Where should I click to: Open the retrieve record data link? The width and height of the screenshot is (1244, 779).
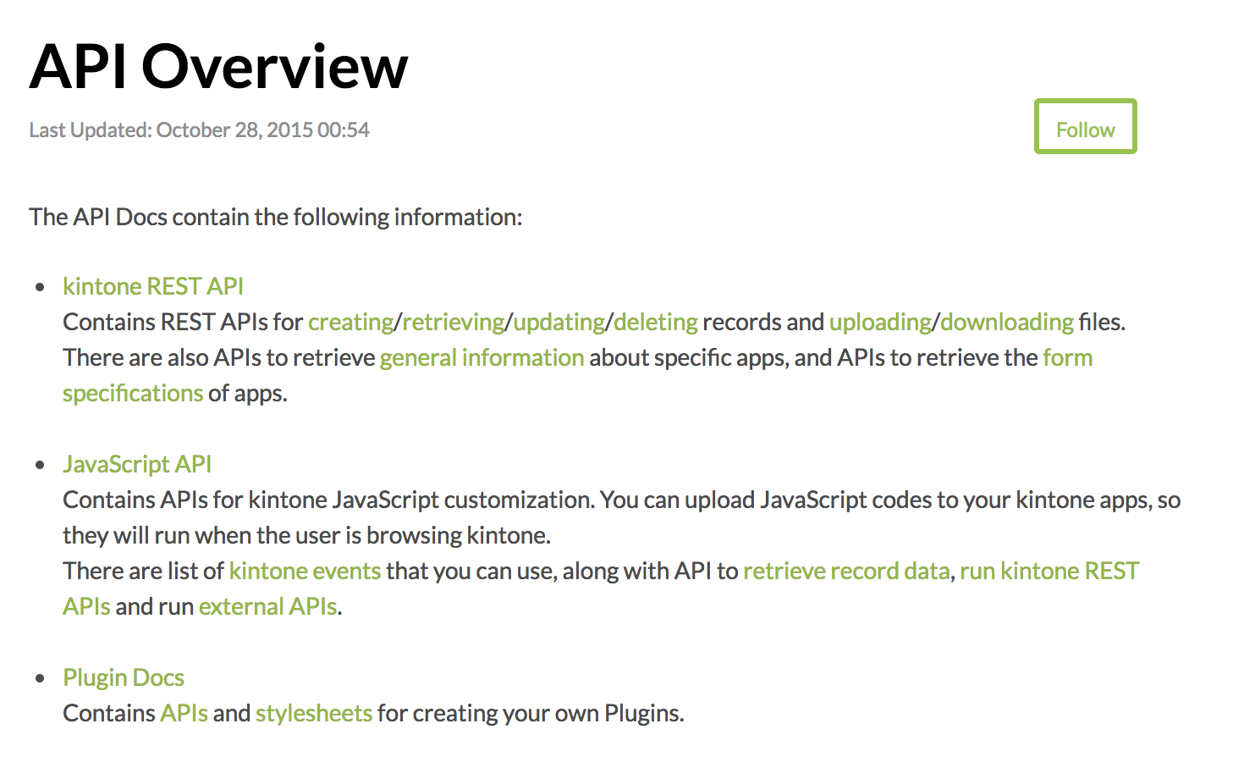pyautogui.click(x=846, y=571)
